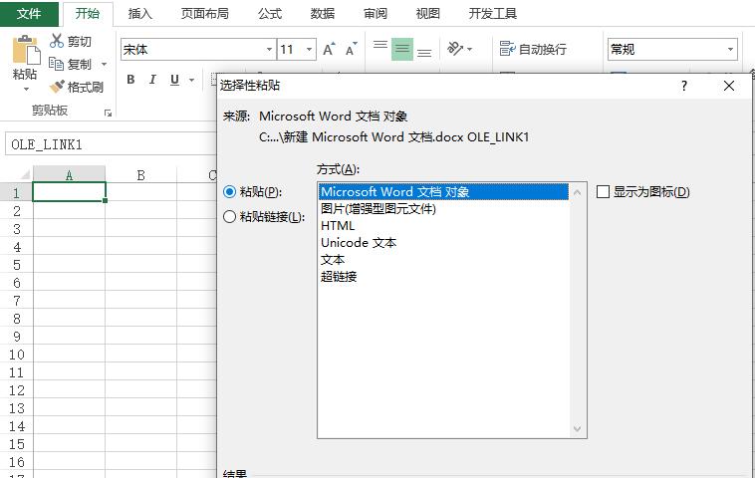Open the font size dropdown
This screenshot has height=478, width=755.
309,49
